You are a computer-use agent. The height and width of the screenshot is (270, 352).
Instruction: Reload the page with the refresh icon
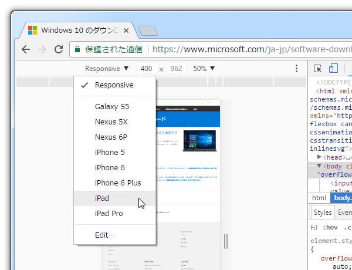pos(59,49)
